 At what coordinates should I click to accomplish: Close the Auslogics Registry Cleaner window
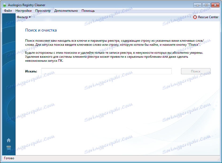[x=215, y=5]
